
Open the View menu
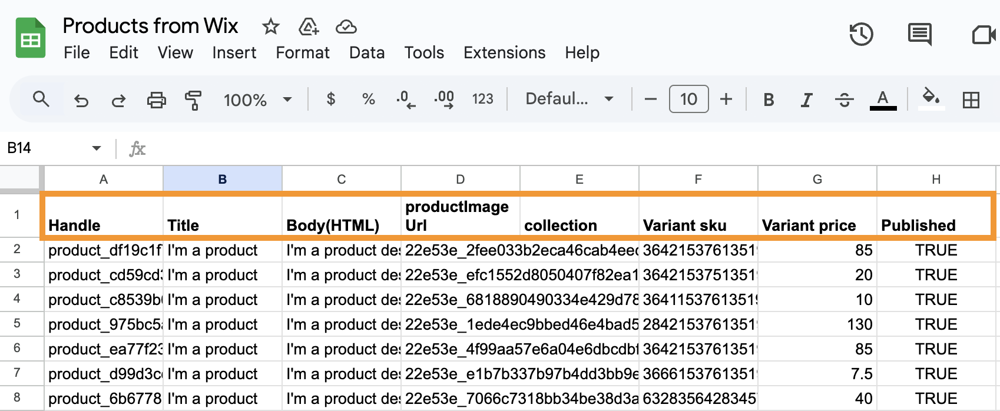[176, 52]
